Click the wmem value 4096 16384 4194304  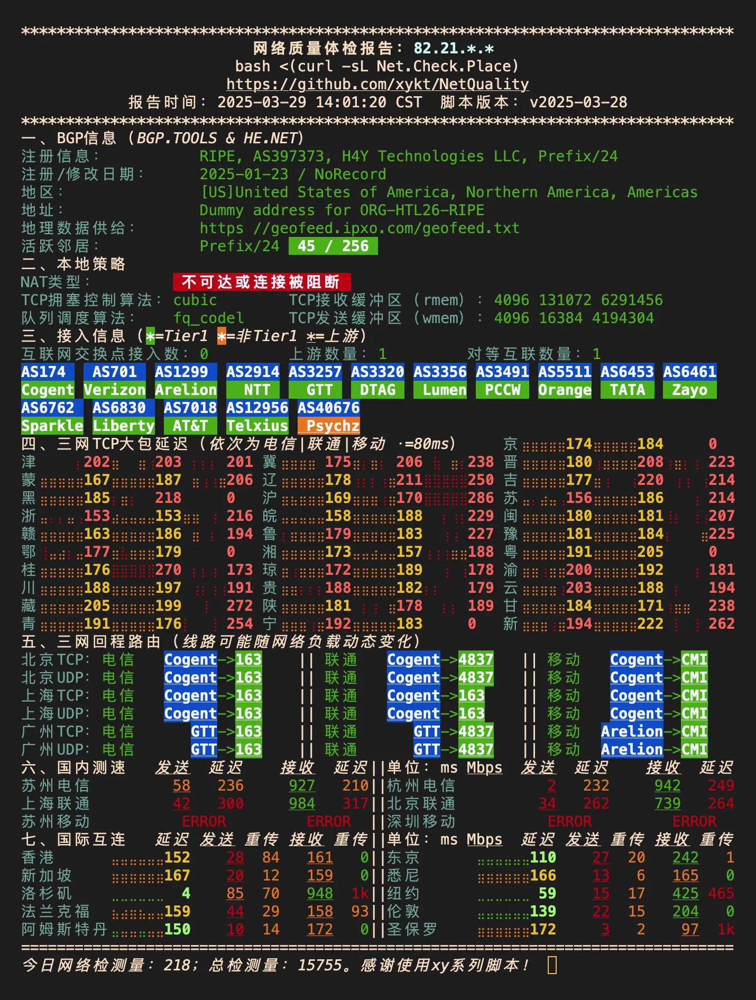(574, 318)
